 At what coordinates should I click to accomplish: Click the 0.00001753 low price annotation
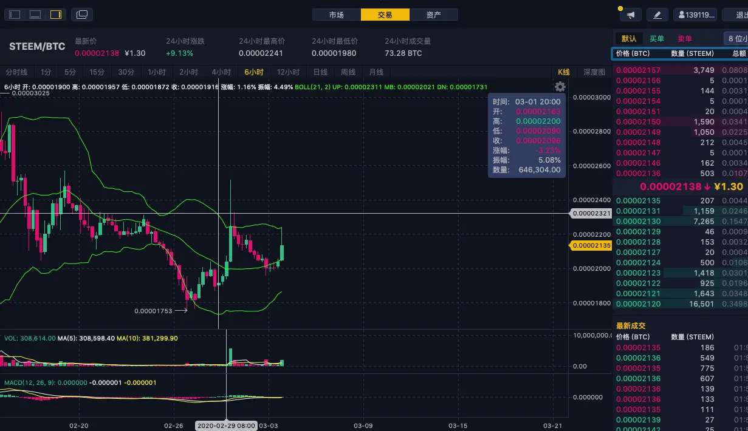153,311
